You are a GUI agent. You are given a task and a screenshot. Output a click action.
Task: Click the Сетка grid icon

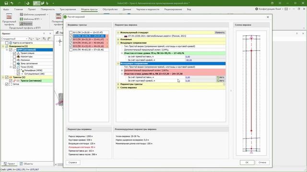click(x=11, y=84)
